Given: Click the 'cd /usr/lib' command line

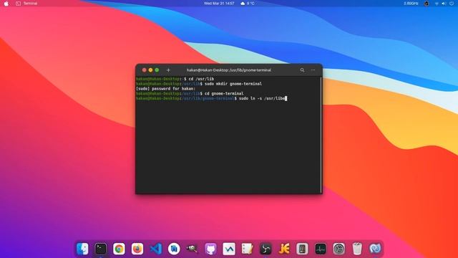Looking at the screenshot, I should coord(175,79).
